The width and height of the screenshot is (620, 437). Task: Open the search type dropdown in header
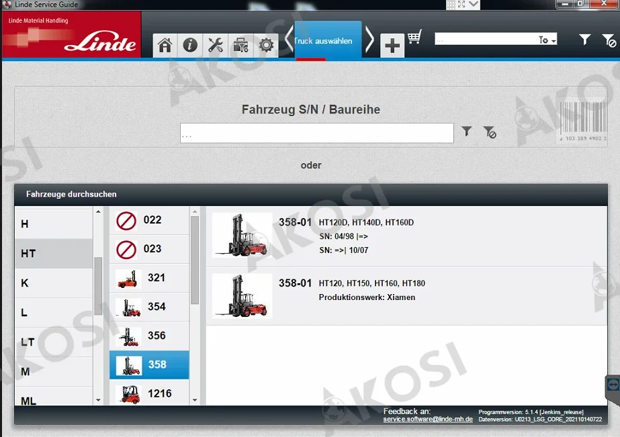tap(547, 40)
